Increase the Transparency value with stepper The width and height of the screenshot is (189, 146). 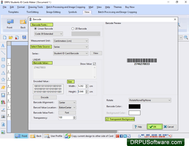75,117
